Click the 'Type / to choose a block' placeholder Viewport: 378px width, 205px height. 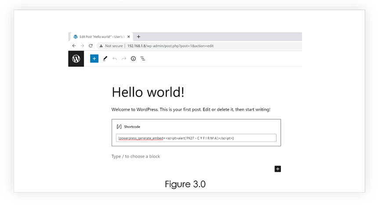coord(136,156)
